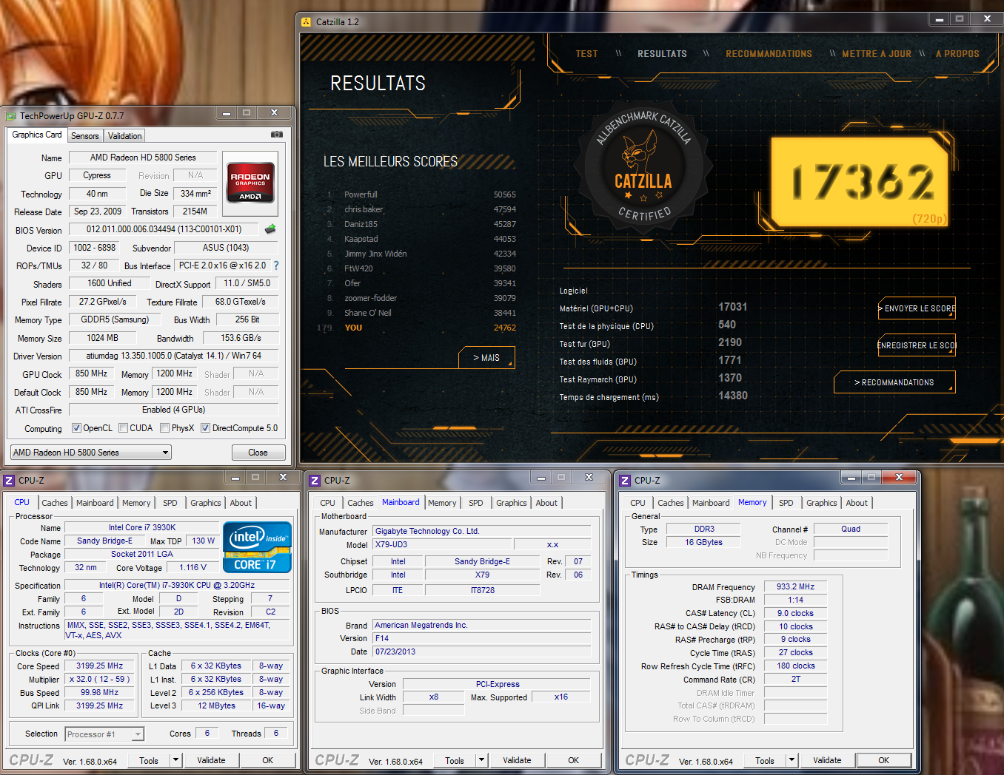Open Tools dropdown arrow in Memory CPU-Z window
The height and width of the screenshot is (775, 1004).
tap(792, 760)
